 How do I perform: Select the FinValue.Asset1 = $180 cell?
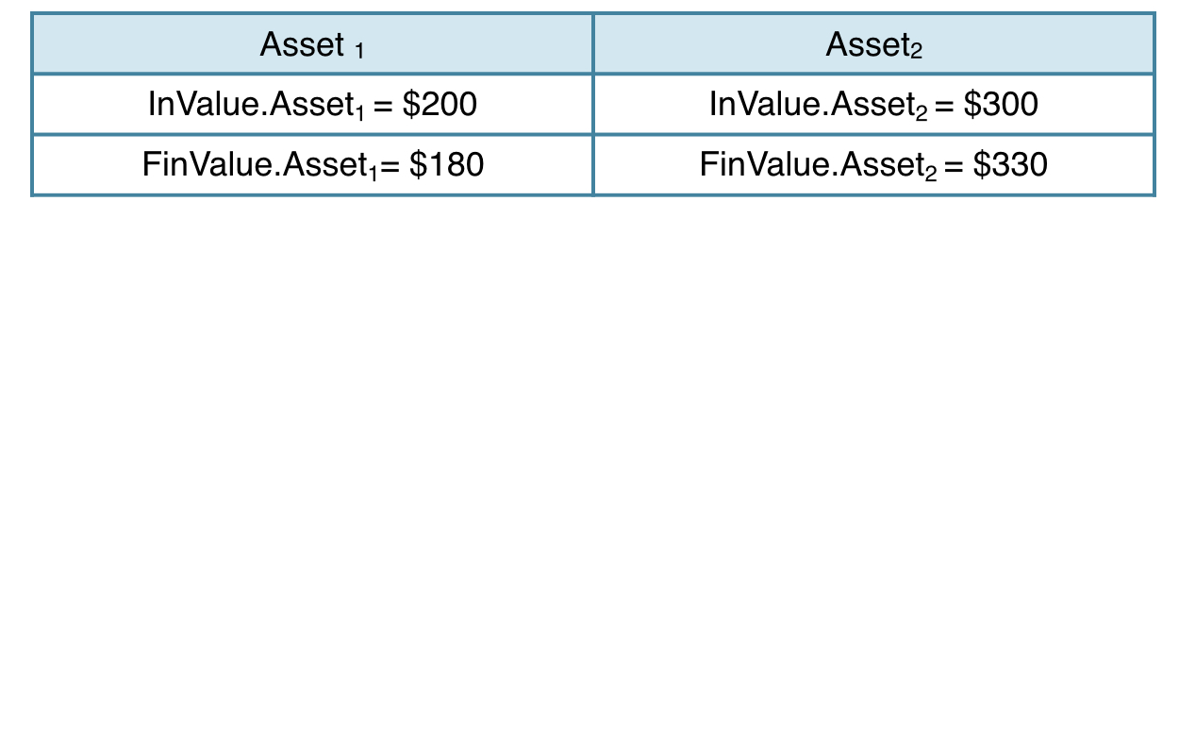pos(312,165)
